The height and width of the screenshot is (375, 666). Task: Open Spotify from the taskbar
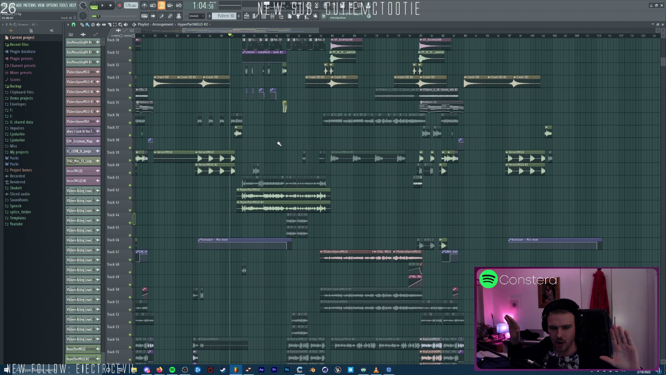[172, 370]
